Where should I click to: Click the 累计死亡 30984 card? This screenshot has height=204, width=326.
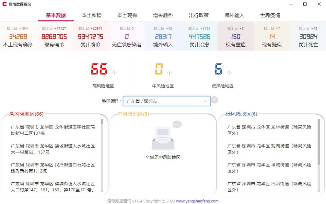308,36
